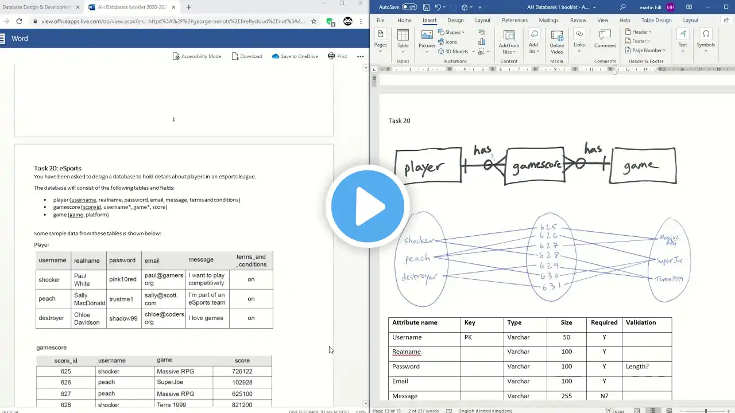Insert Icons from the Illustrations group
The height and width of the screenshot is (413, 735).
pos(448,42)
